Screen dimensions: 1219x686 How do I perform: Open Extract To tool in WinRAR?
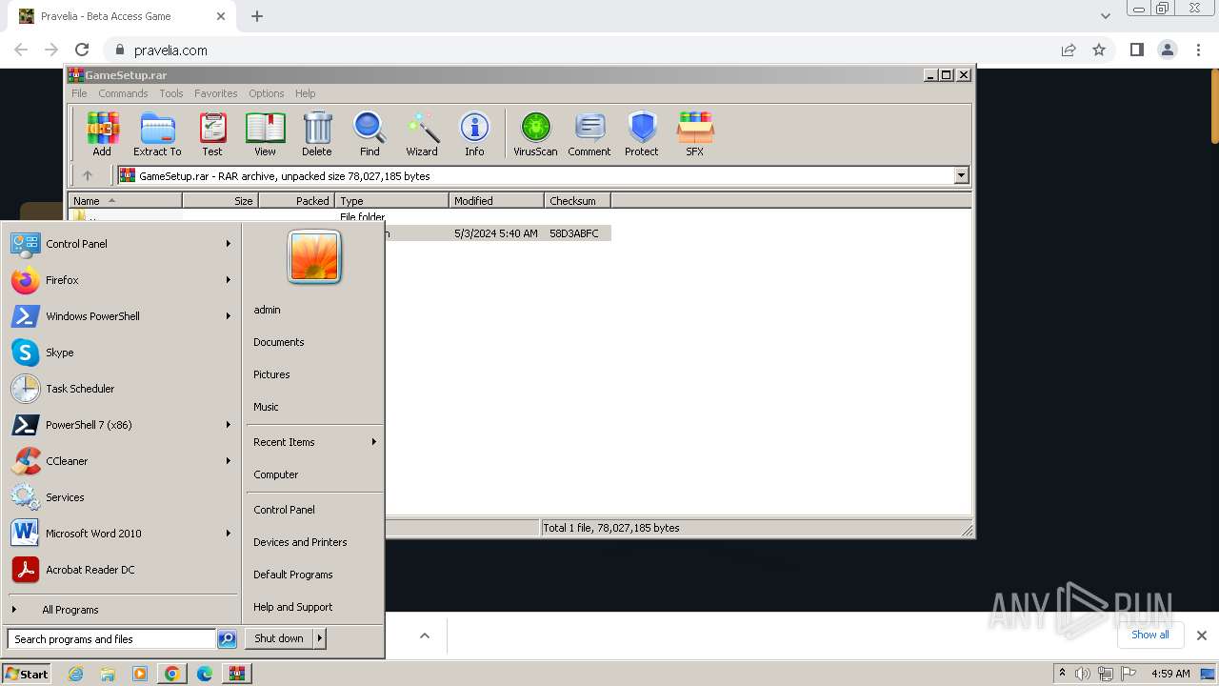(x=157, y=133)
